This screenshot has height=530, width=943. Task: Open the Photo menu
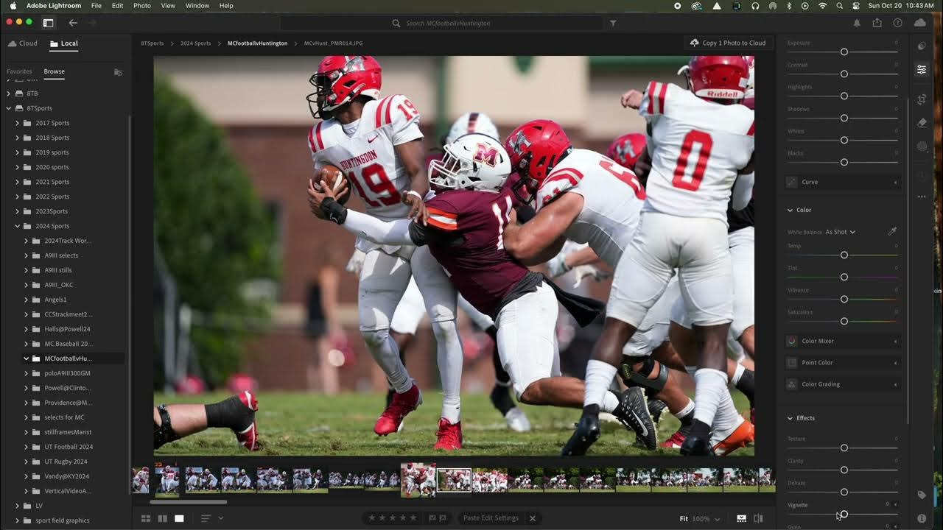pos(141,6)
